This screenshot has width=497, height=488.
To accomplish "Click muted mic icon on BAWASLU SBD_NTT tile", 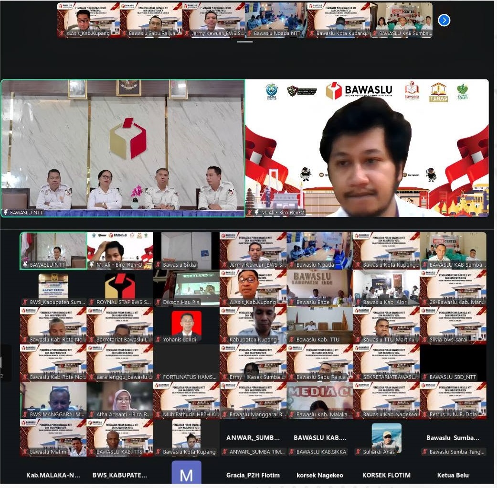I will [x=425, y=377].
